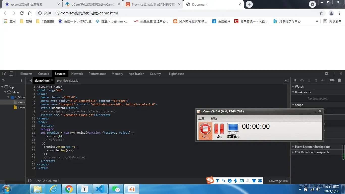Click the step debugger icon

tap(323, 80)
